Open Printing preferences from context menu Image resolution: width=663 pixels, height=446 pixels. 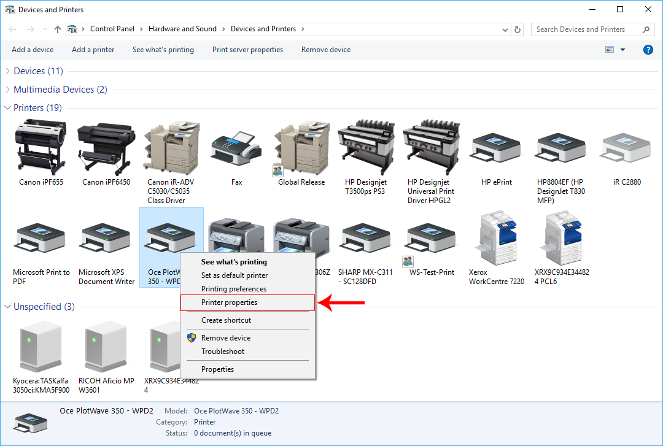[x=248, y=289]
